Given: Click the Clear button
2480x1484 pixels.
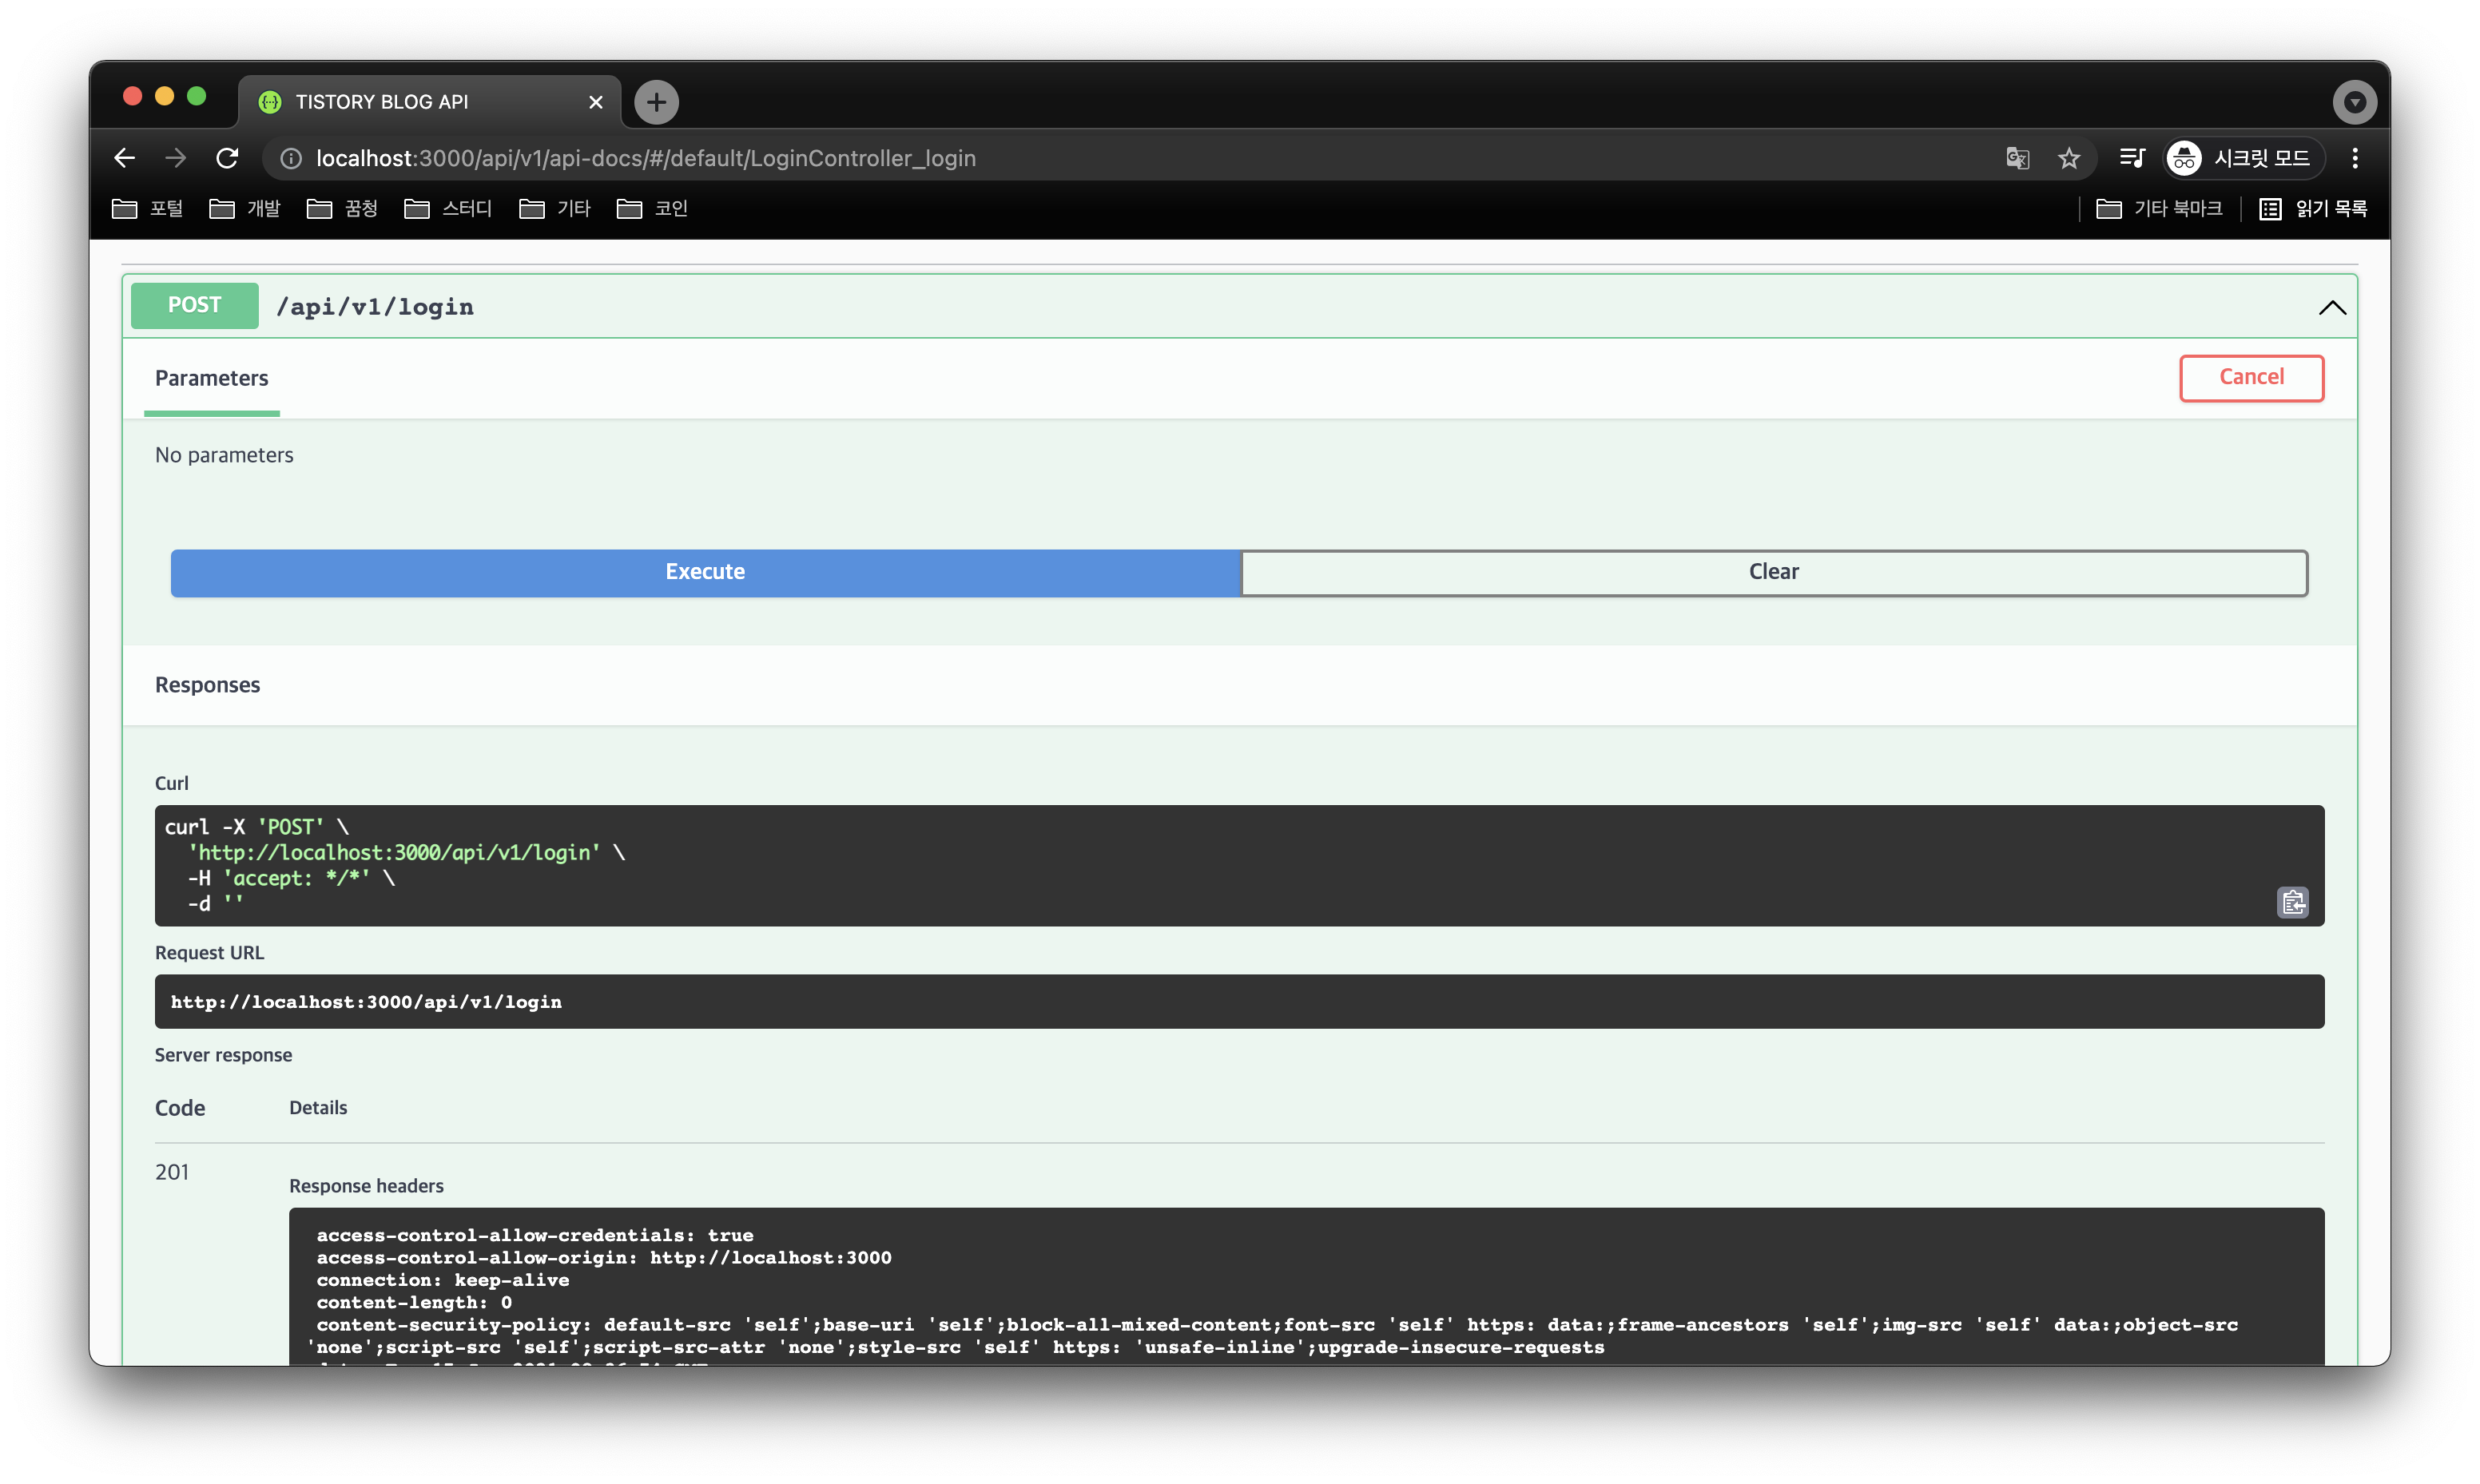Looking at the screenshot, I should (1773, 572).
